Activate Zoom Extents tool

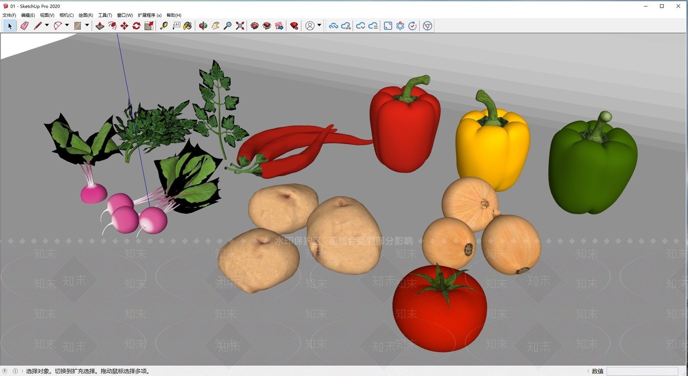[x=240, y=26]
